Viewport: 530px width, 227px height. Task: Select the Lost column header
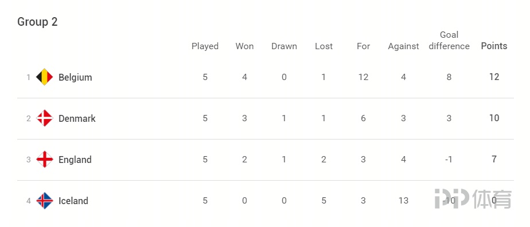click(324, 46)
